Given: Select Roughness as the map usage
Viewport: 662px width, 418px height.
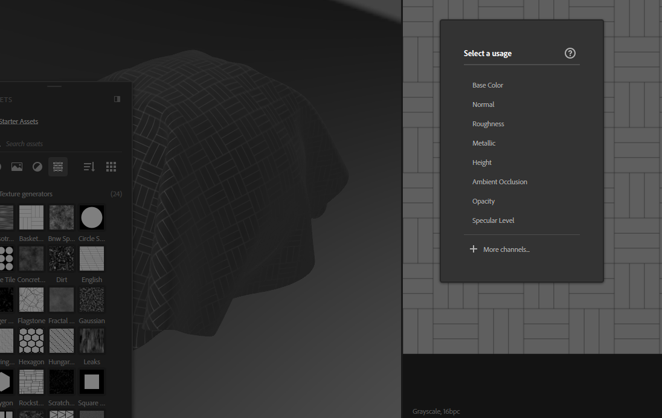Looking at the screenshot, I should [488, 123].
